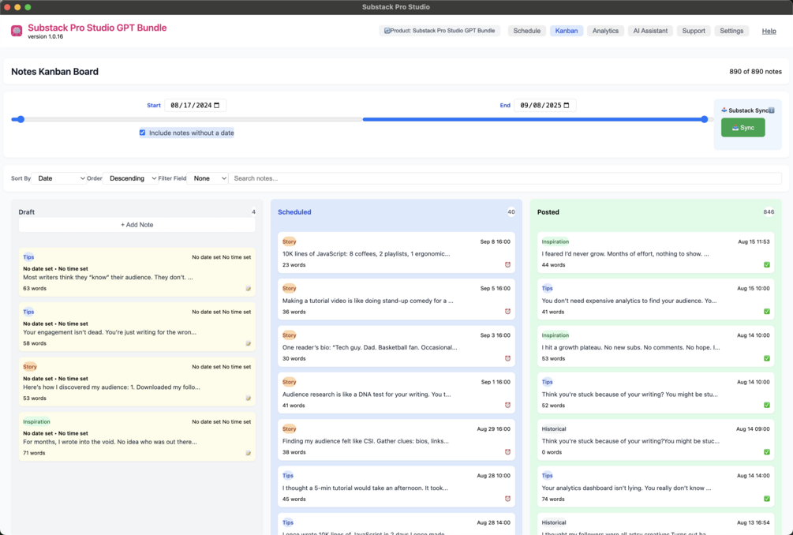Click the 'Scheduled' column heading
The width and height of the screenshot is (793, 535).
pos(294,212)
